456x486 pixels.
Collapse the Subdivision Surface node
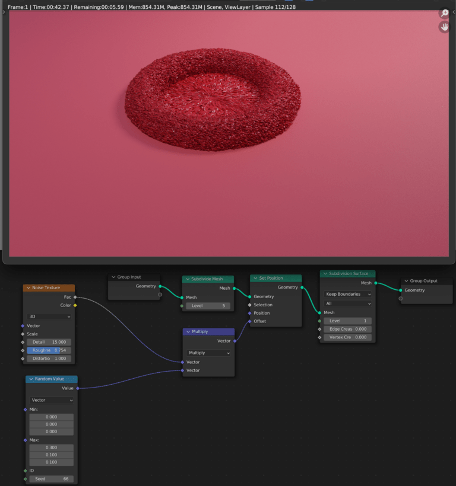tap(325, 274)
